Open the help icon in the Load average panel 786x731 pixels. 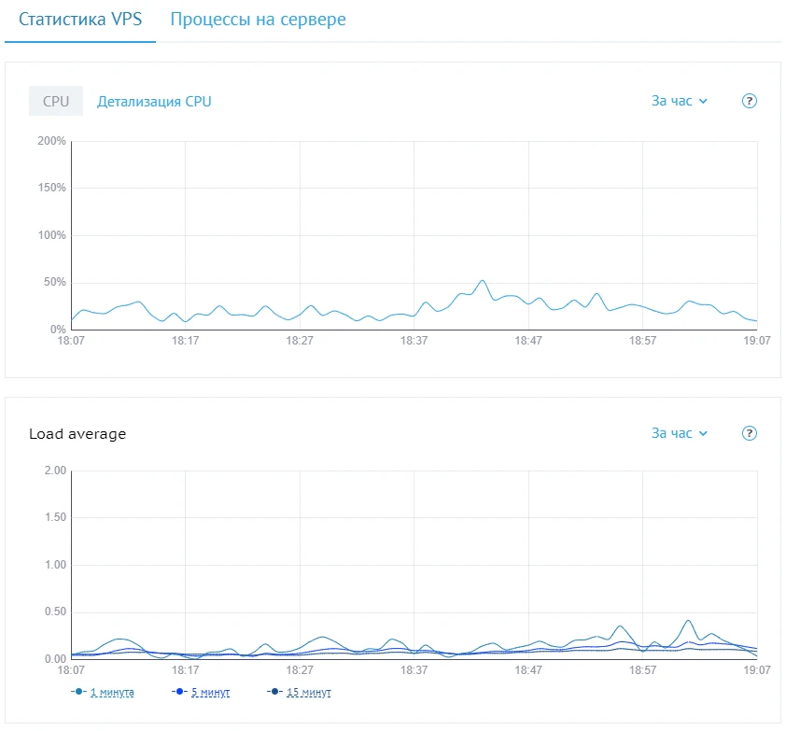pos(749,433)
